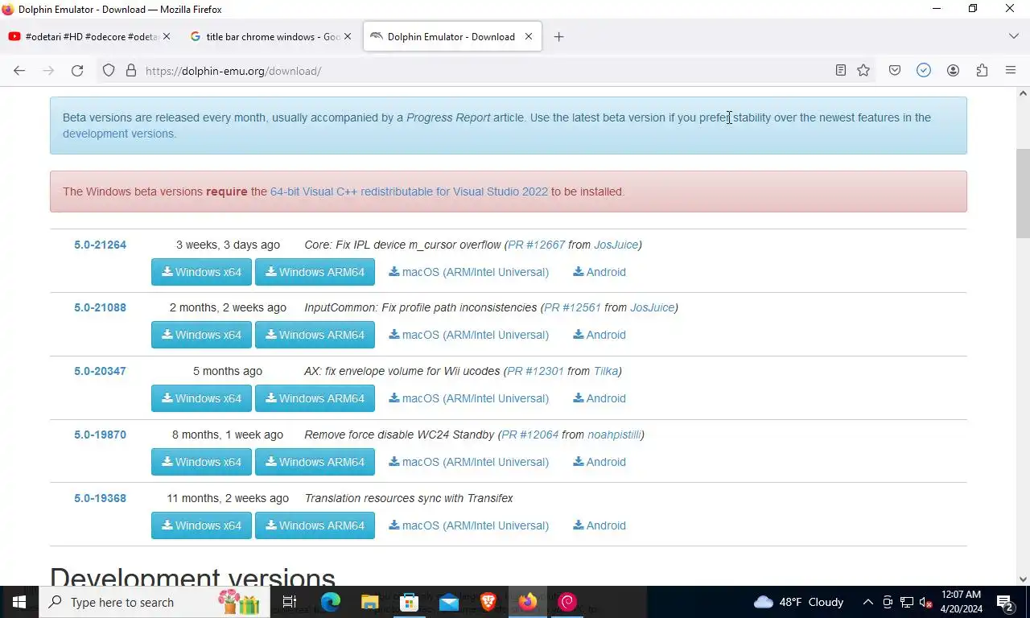Open Microsoft Store from taskbar
The height and width of the screenshot is (618, 1030).
coord(410,602)
